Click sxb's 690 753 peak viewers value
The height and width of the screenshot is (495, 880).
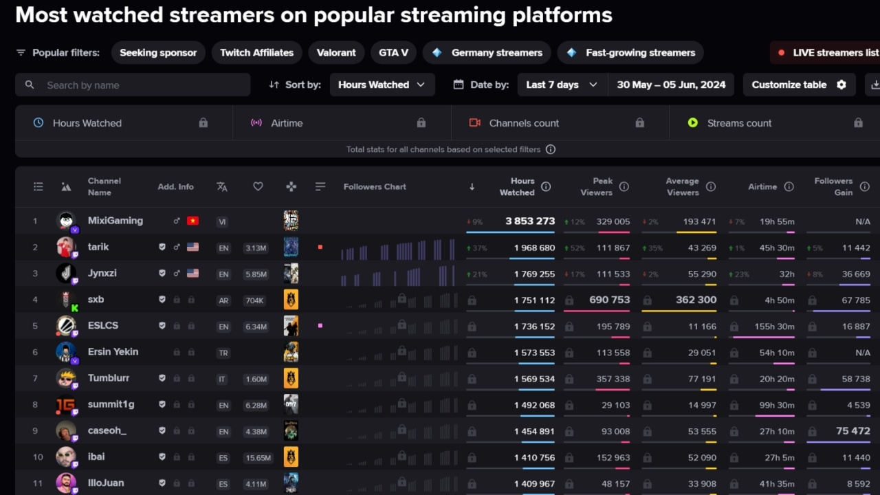coord(610,300)
